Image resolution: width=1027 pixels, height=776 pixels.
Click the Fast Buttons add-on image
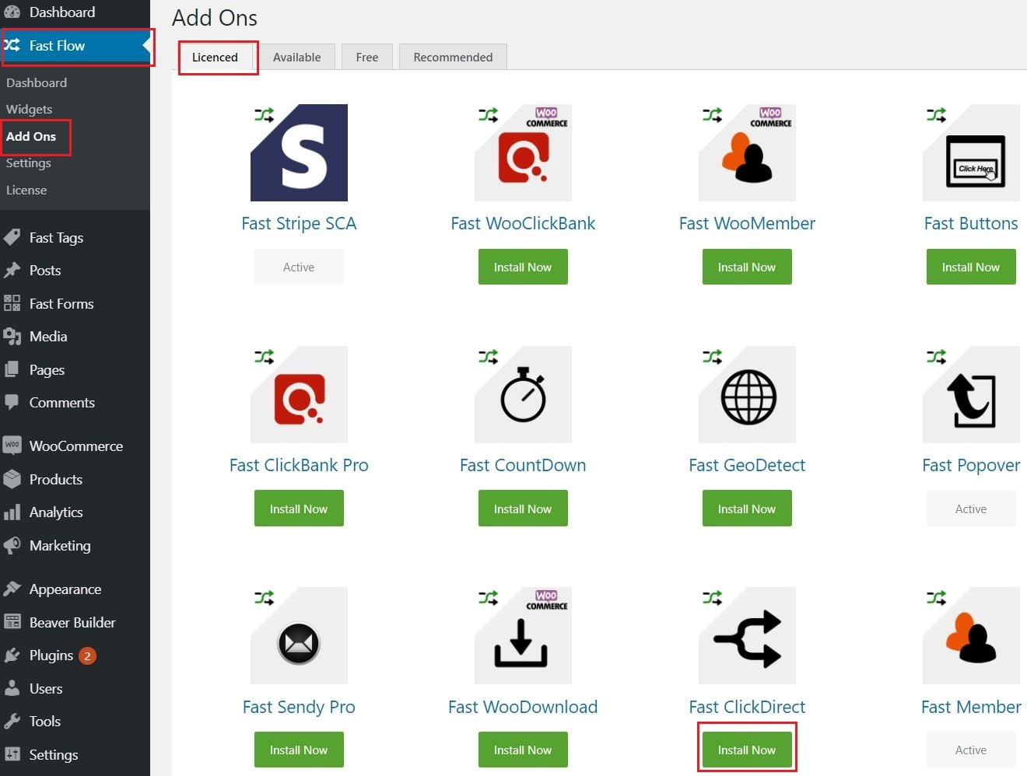[x=971, y=152]
